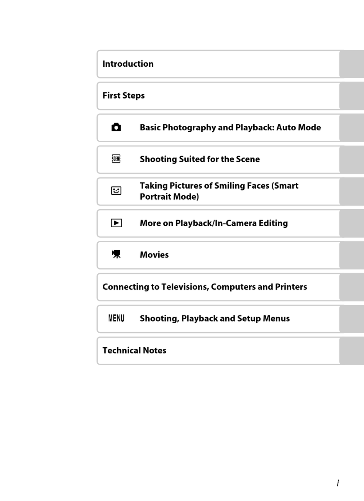Select the gray tab beside Introduction
The height and width of the screenshot is (501, 364).
[351, 64]
